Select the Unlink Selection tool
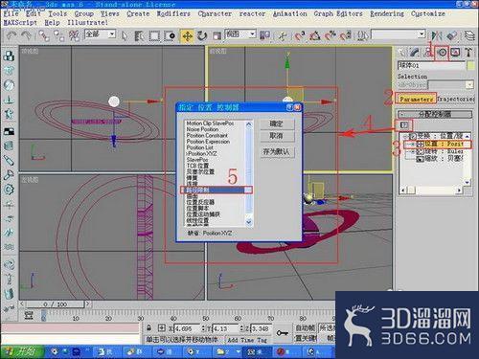479x359 pixels. coord(59,35)
